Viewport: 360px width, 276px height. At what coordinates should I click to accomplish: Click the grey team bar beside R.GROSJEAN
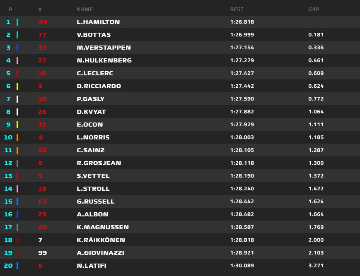click(x=17, y=163)
